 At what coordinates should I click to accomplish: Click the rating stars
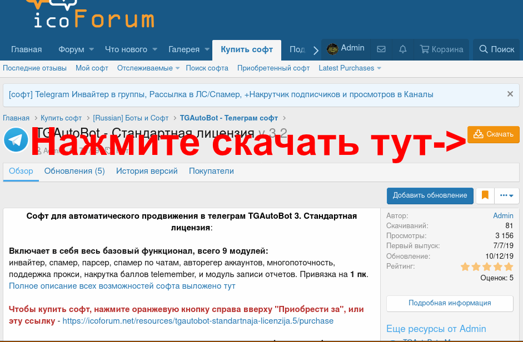pyautogui.click(x=487, y=266)
